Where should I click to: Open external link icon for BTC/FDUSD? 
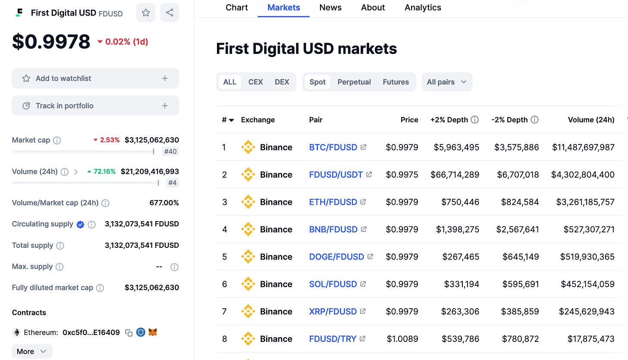(363, 147)
